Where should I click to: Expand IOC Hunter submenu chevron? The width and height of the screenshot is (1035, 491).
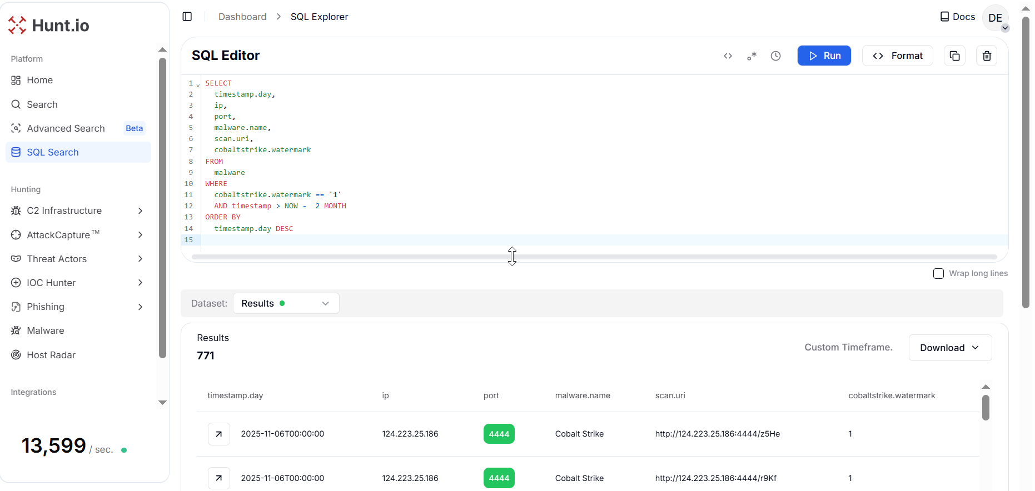click(140, 283)
